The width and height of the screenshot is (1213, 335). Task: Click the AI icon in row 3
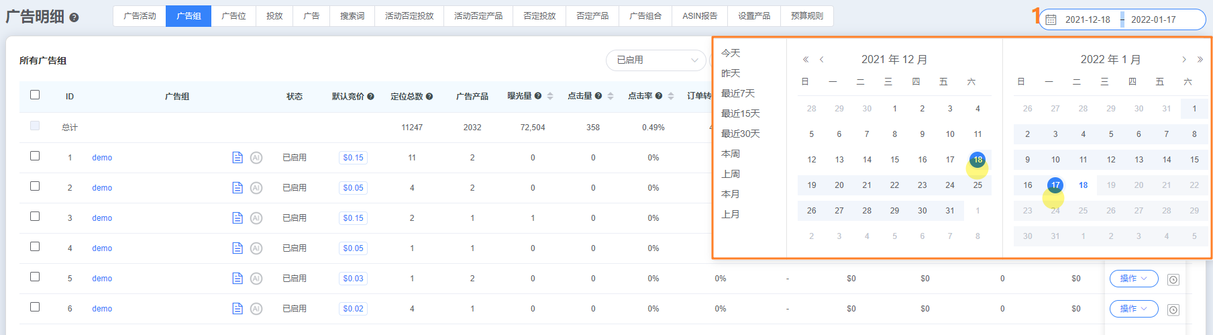click(x=256, y=218)
